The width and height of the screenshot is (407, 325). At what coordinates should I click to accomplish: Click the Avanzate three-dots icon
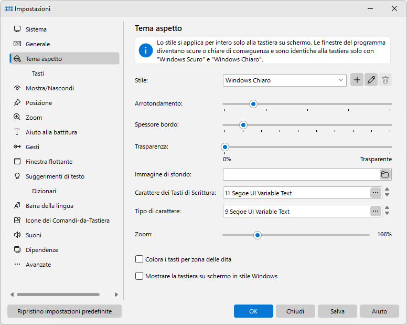click(x=17, y=264)
